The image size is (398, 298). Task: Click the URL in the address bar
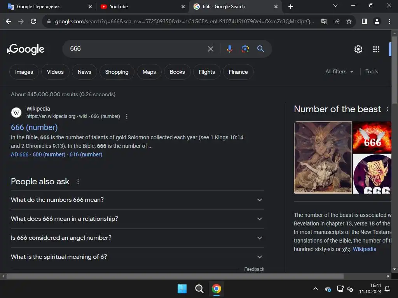185,22
